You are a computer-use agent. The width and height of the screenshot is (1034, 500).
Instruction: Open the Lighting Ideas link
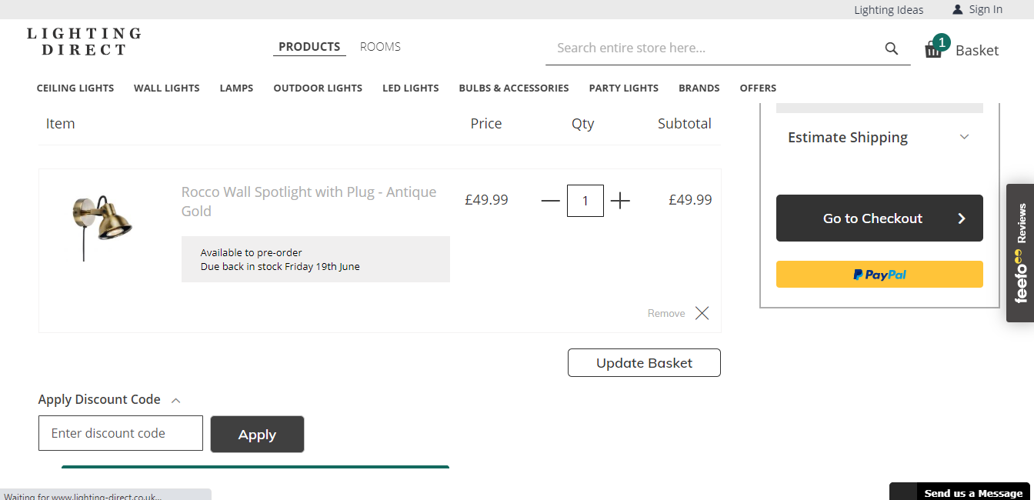coord(889,9)
